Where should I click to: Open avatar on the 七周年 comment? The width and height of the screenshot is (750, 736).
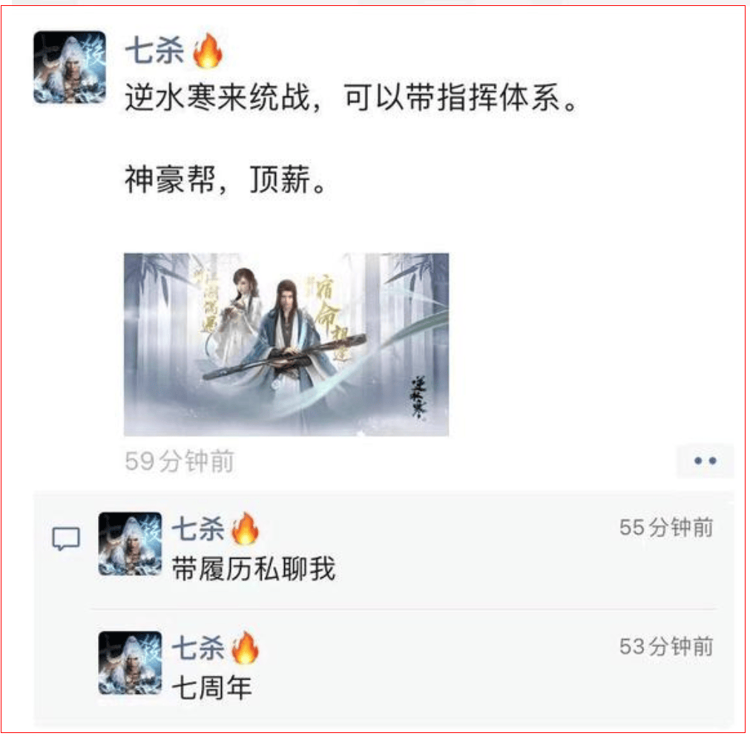[x=130, y=663]
